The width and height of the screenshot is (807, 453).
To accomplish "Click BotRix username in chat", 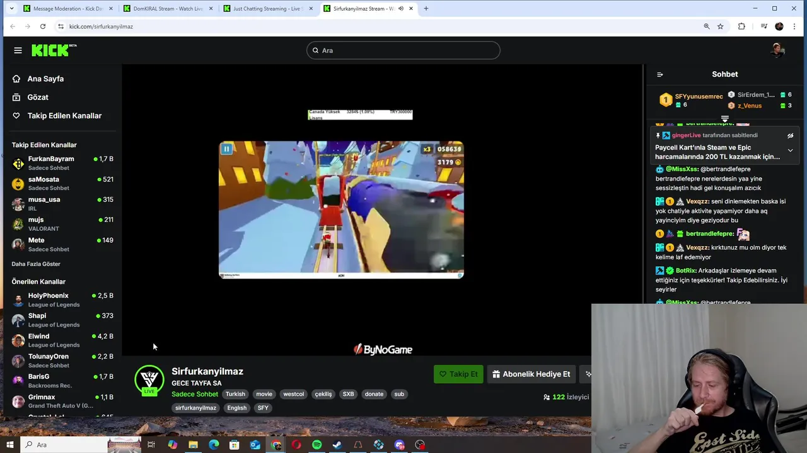I will click(685, 271).
